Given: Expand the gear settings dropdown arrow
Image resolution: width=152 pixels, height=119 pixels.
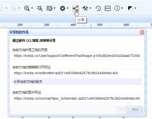Looking at the screenshot, I should click(x=68, y=8).
